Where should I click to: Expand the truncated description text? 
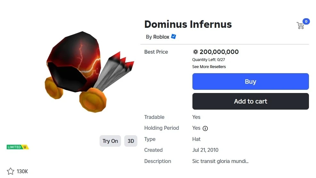[x=220, y=161]
